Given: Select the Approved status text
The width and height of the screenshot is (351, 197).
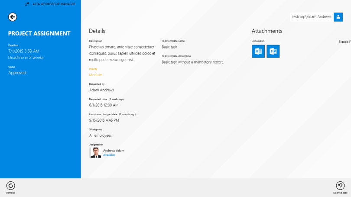Looking at the screenshot, I should [x=17, y=73].
